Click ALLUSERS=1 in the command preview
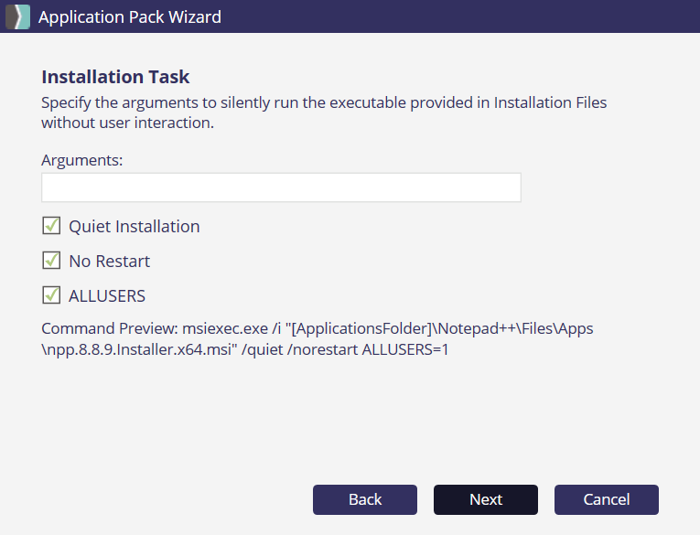The width and height of the screenshot is (700, 535). (405, 348)
